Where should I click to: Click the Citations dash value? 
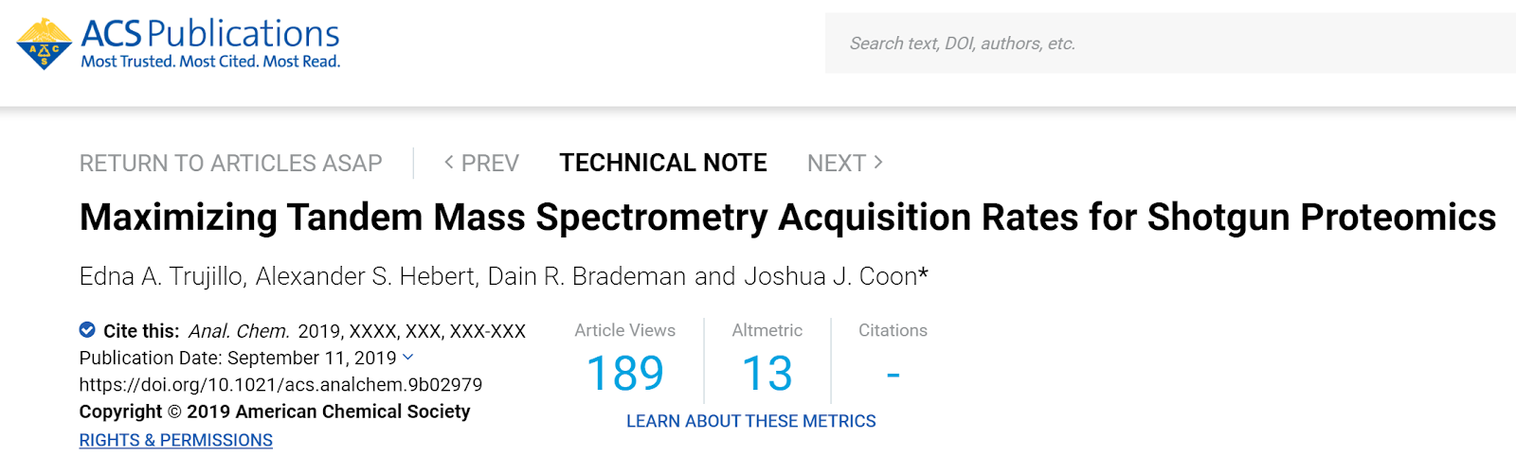coord(893,375)
